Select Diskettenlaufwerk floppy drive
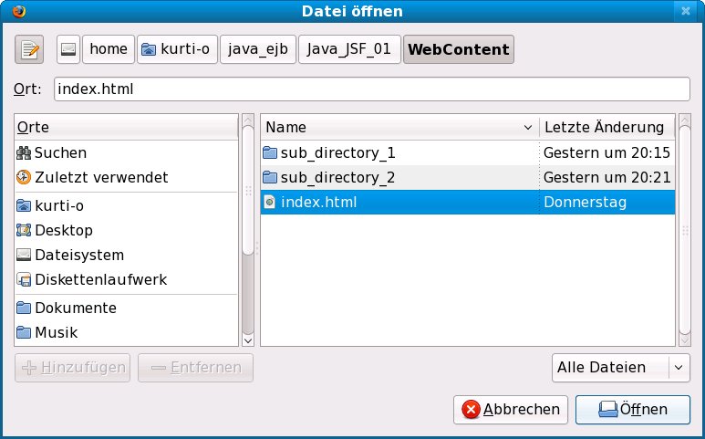 click(x=100, y=279)
